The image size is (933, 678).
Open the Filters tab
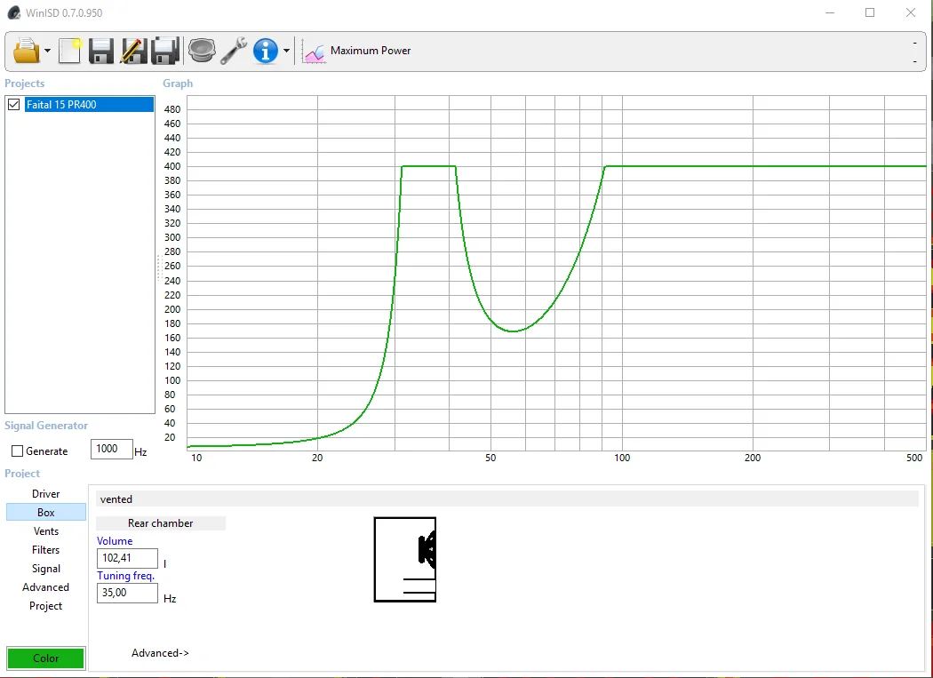click(46, 550)
